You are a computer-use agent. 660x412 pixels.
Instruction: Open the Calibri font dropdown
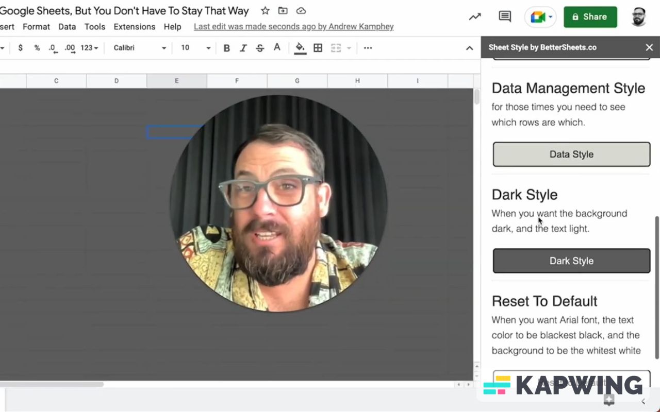(x=140, y=48)
